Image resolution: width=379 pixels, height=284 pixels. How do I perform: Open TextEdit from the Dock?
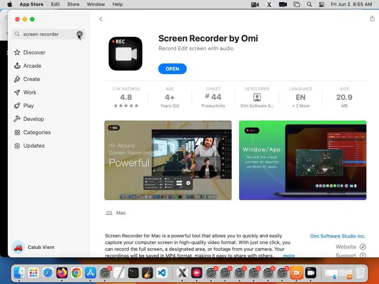pos(119,273)
